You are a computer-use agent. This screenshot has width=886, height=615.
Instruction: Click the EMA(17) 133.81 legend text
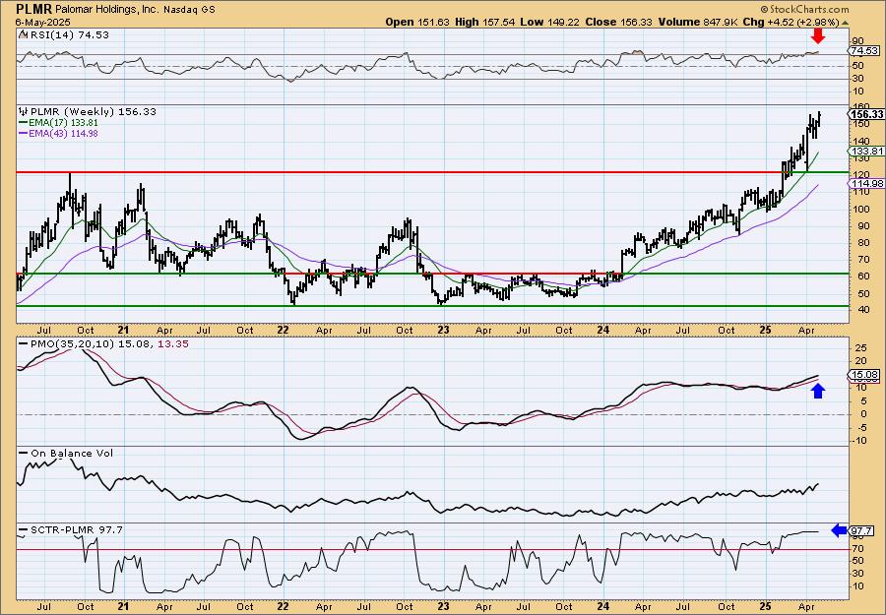(x=63, y=123)
